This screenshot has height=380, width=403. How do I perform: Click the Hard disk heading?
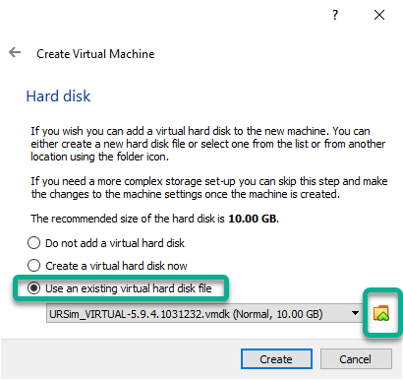[58, 96]
